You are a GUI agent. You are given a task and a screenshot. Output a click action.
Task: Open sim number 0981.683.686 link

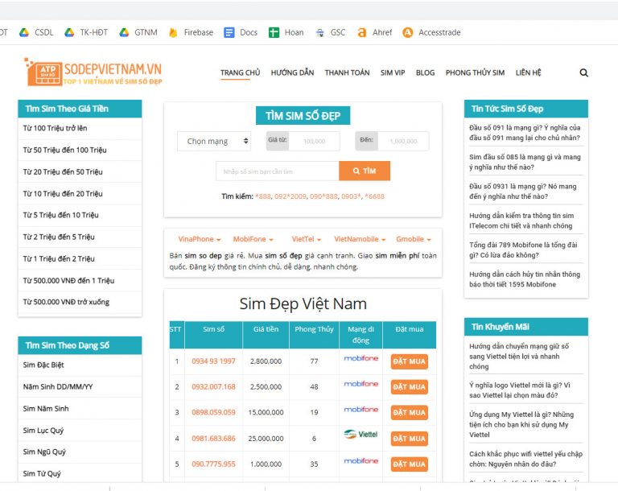213,438
